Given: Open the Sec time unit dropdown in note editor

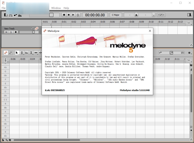Looking at the screenshot, I should [189, 60].
